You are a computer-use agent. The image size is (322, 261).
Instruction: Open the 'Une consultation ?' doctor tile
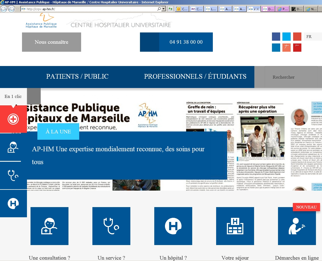tap(49, 226)
